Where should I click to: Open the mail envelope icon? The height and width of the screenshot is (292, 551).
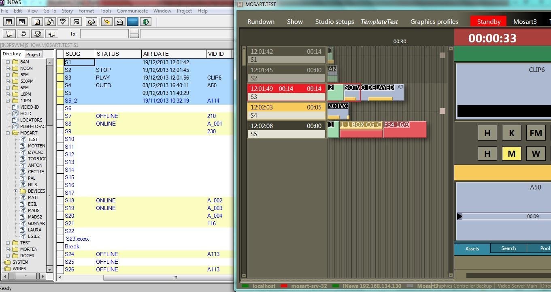[x=120, y=22]
